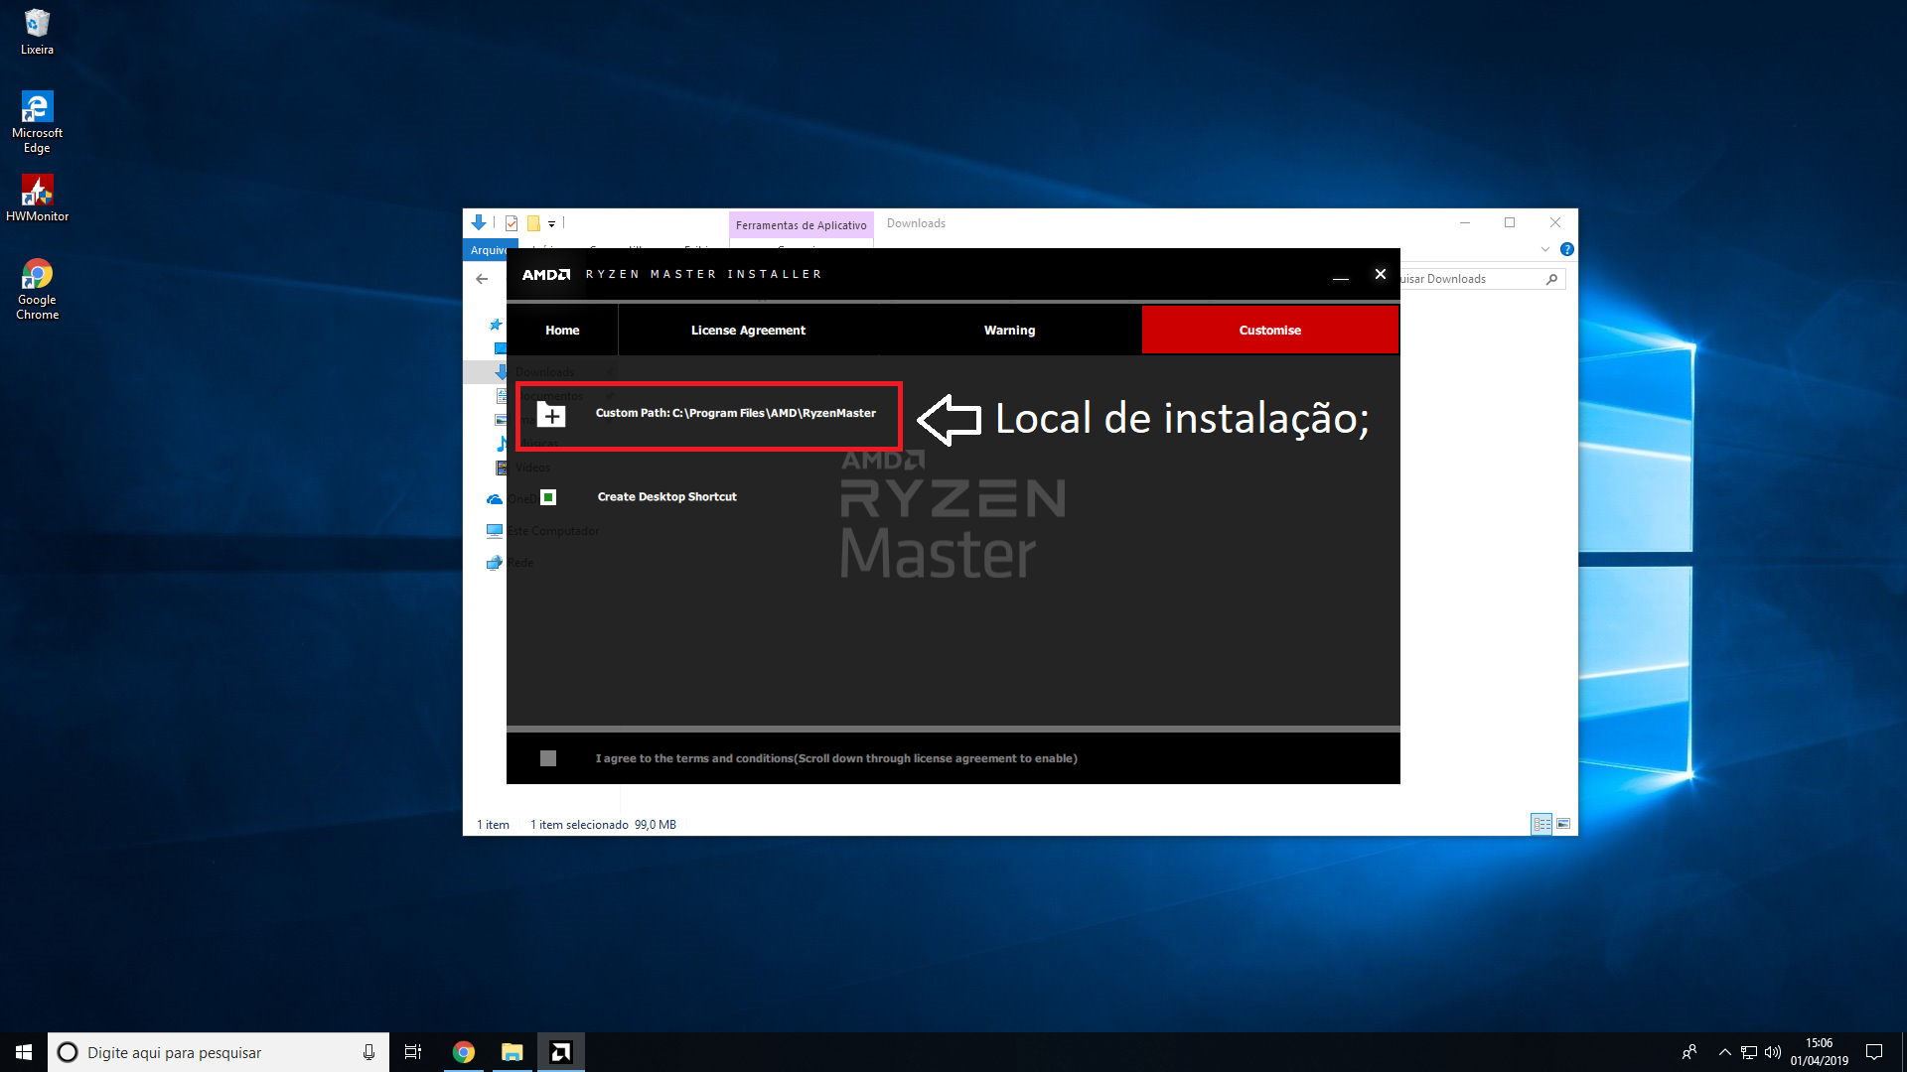The width and height of the screenshot is (1907, 1072).
Task: Click the volume speaker icon in system tray
Action: tap(1773, 1052)
